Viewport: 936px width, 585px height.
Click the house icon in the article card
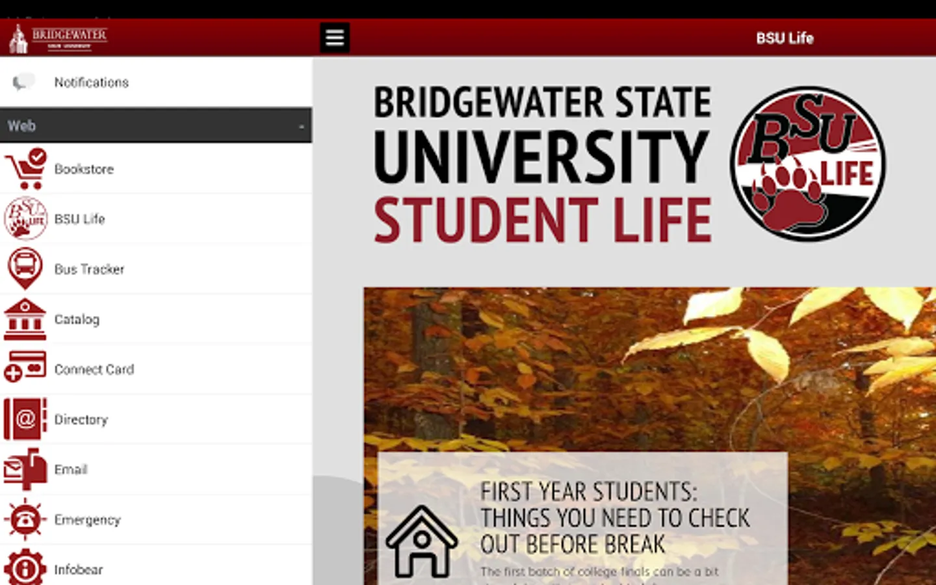coord(422,541)
